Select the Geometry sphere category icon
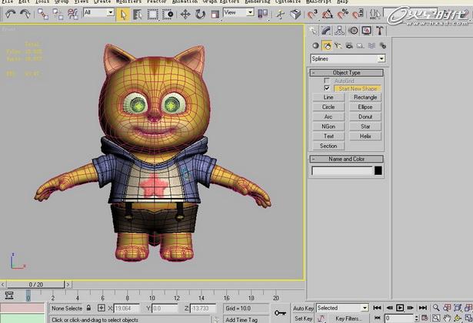The height and width of the screenshot is (323, 473). click(x=315, y=45)
